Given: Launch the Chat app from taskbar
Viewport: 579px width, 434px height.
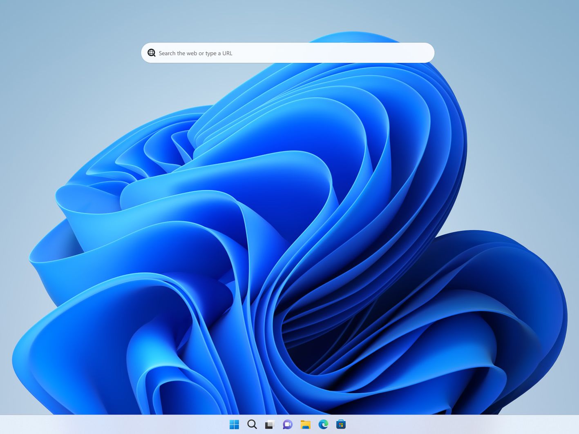Looking at the screenshot, I should tap(288, 425).
